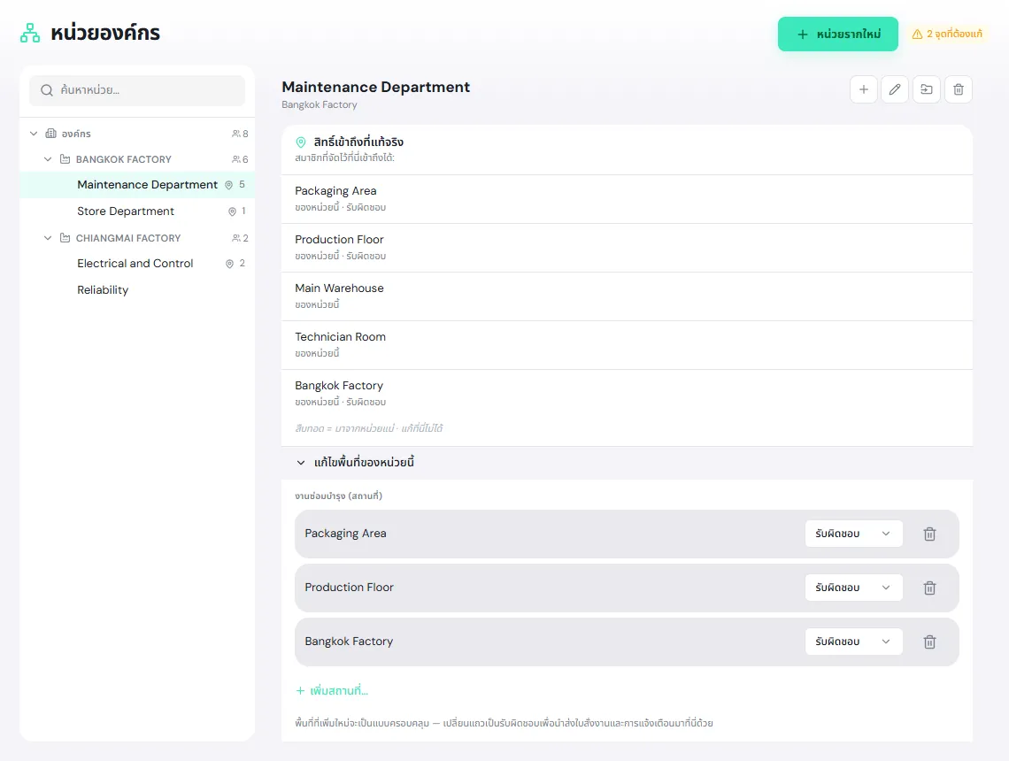Click the เพิ่มสถานที่ add location link
1009x761 pixels.
pos(332,691)
